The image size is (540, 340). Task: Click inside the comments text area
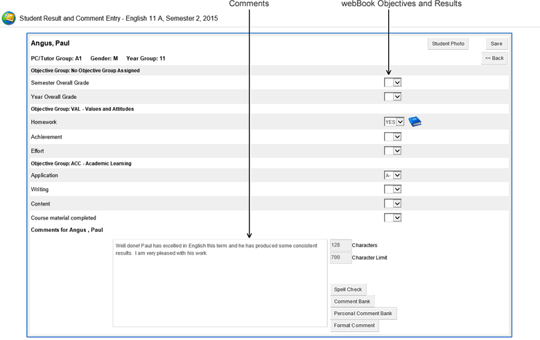220,283
